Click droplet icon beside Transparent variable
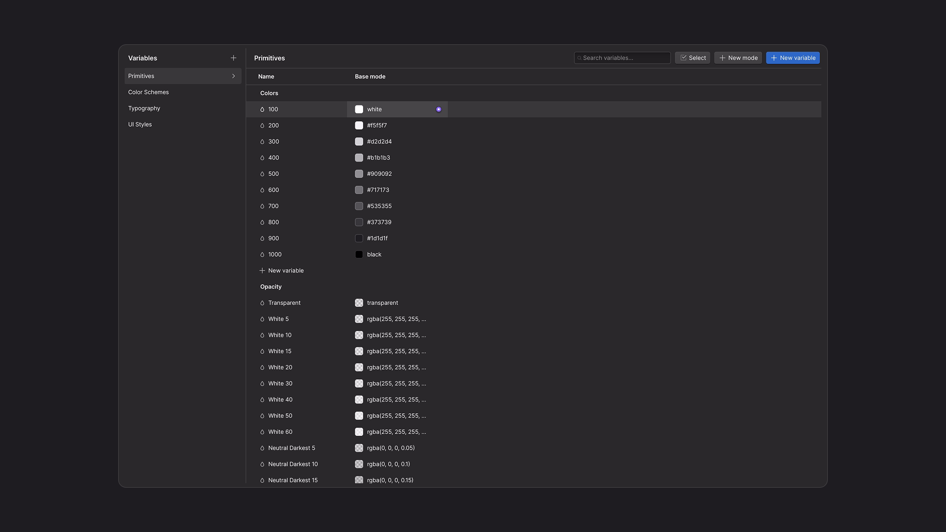The width and height of the screenshot is (946, 532). [262, 303]
